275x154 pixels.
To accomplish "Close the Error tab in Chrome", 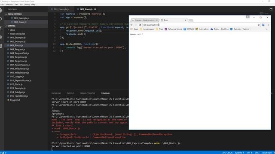I will coord(186,20).
